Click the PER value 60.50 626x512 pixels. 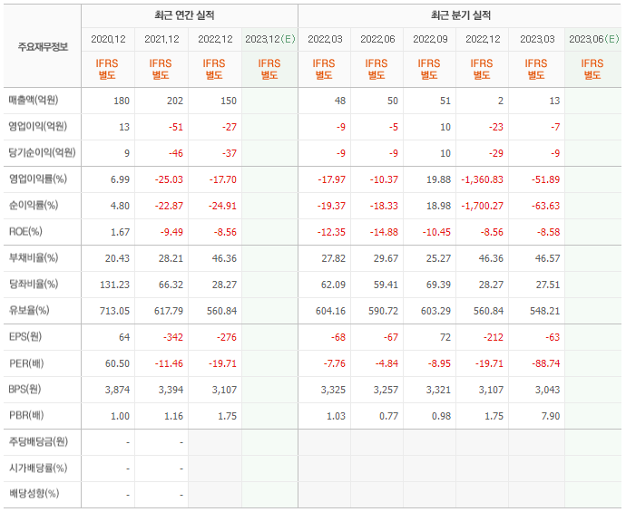pyautogui.click(x=117, y=363)
